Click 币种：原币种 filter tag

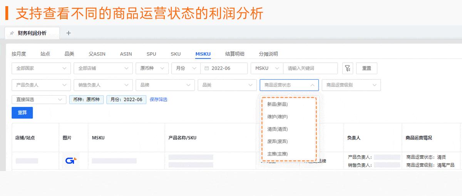coord(87,100)
